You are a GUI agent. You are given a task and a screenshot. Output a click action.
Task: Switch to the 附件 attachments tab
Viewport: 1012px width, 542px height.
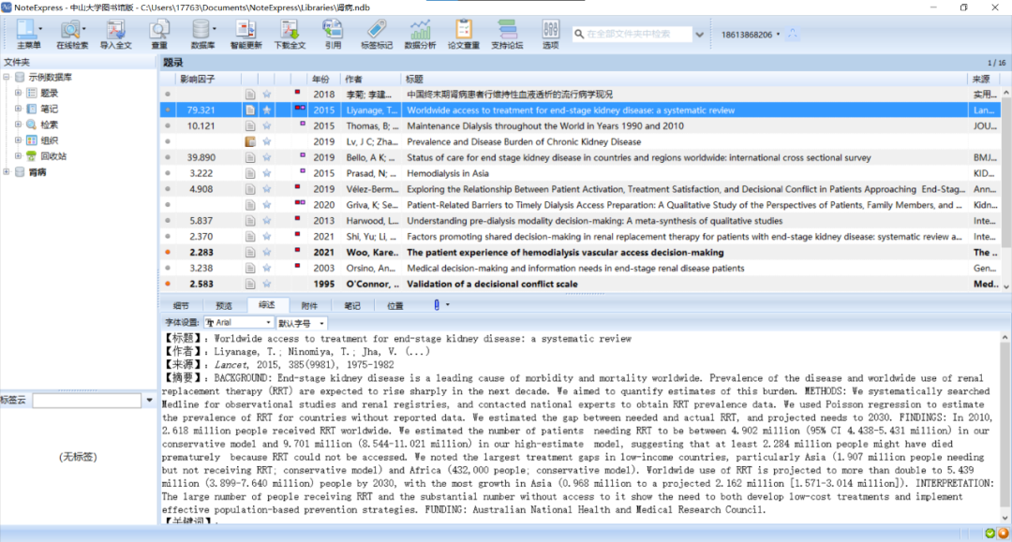coord(309,305)
